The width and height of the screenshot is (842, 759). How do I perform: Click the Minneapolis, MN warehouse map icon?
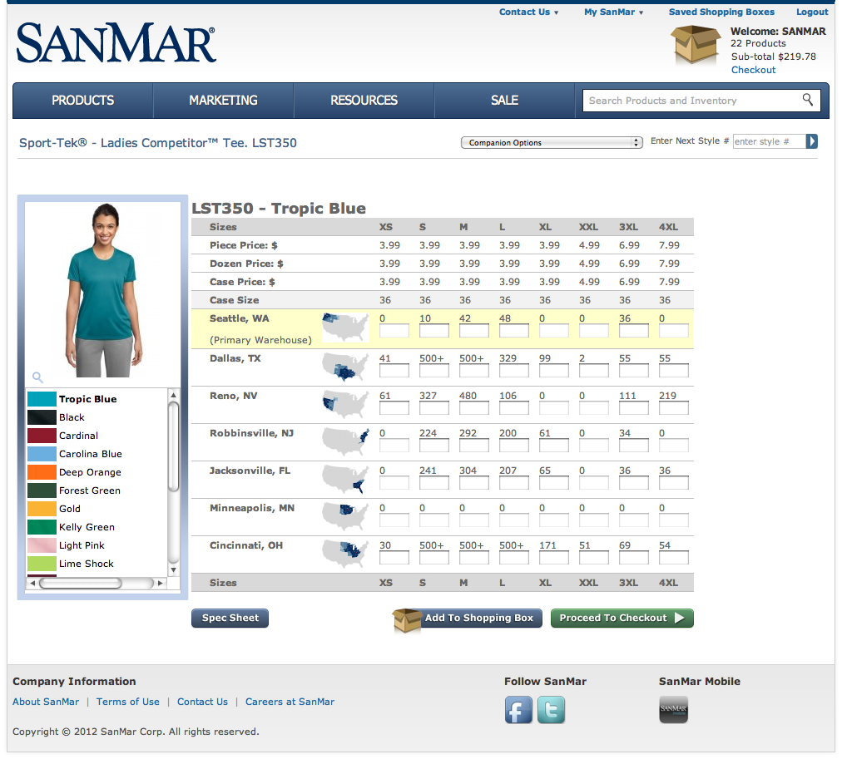345,516
